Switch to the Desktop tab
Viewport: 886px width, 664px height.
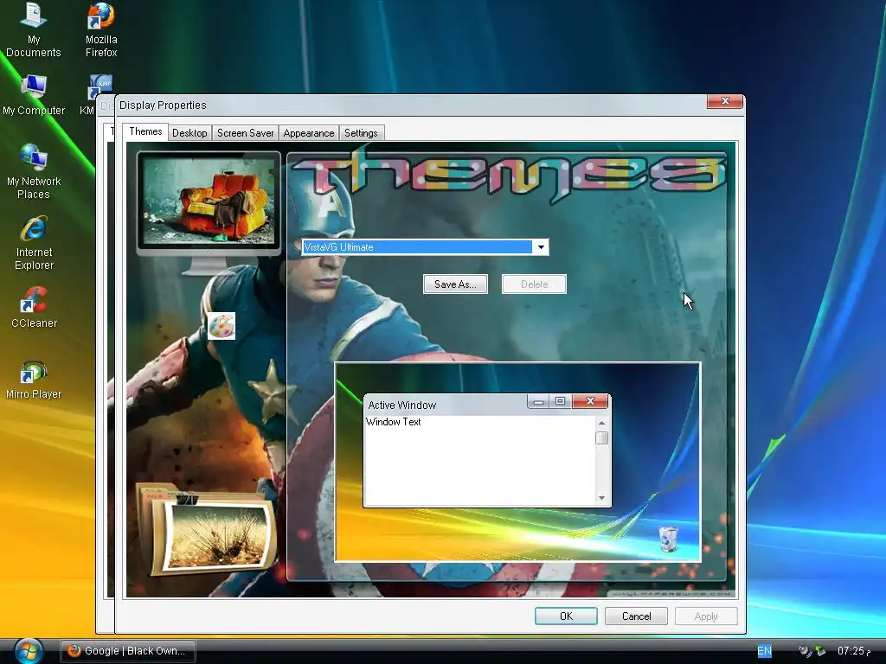click(x=189, y=132)
